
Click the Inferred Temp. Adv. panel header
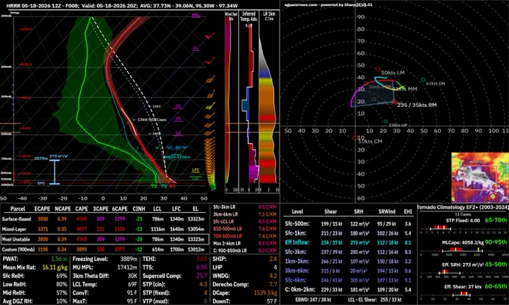pos(249,16)
